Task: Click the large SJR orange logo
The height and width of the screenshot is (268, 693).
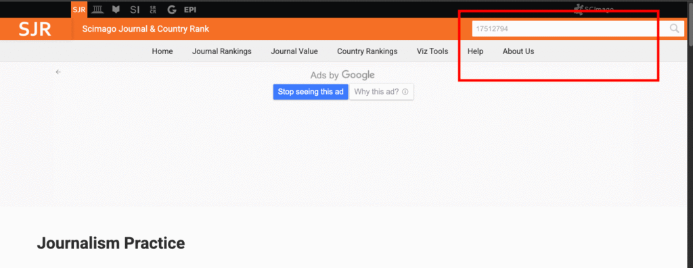Action: (35, 29)
